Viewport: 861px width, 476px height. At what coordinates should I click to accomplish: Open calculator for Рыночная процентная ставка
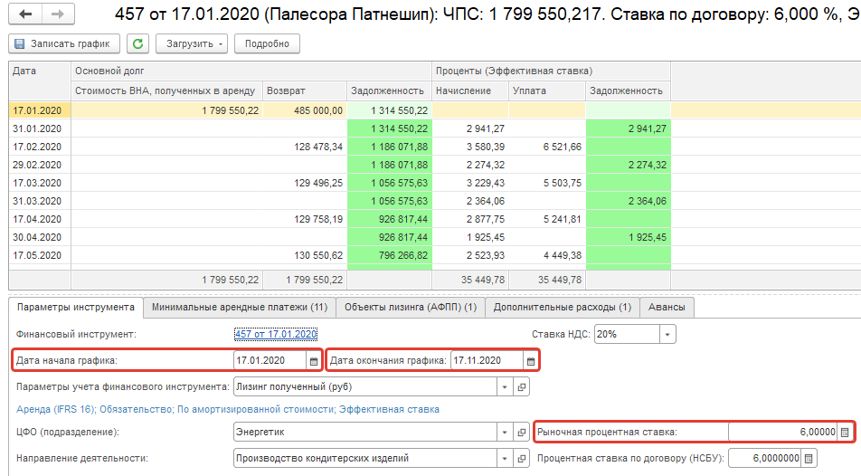(x=845, y=432)
